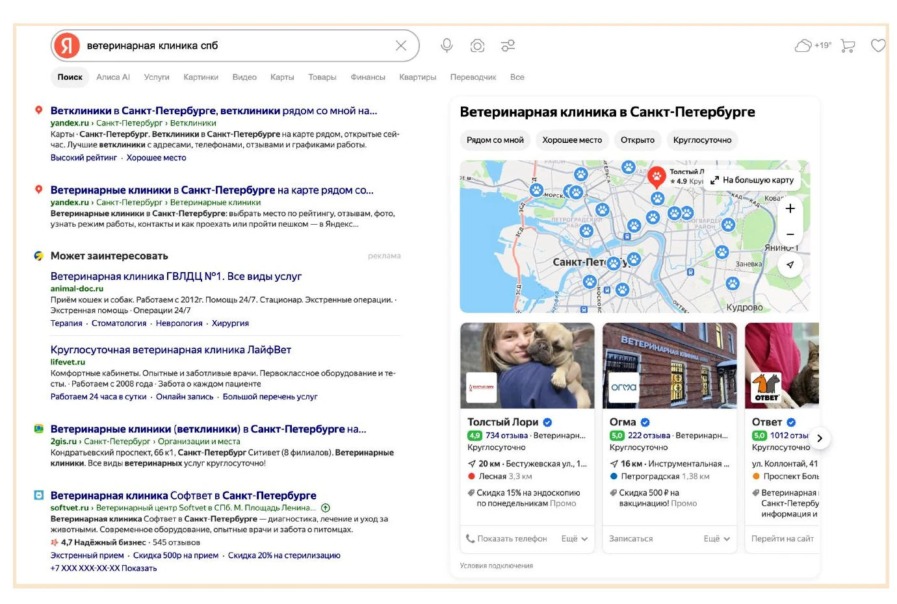Click the red Толстый Лори map pin
Screen dimensions: 897x604
657,177
